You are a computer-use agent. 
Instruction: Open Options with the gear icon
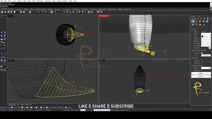pyautogui.click(x=92, y=12)
